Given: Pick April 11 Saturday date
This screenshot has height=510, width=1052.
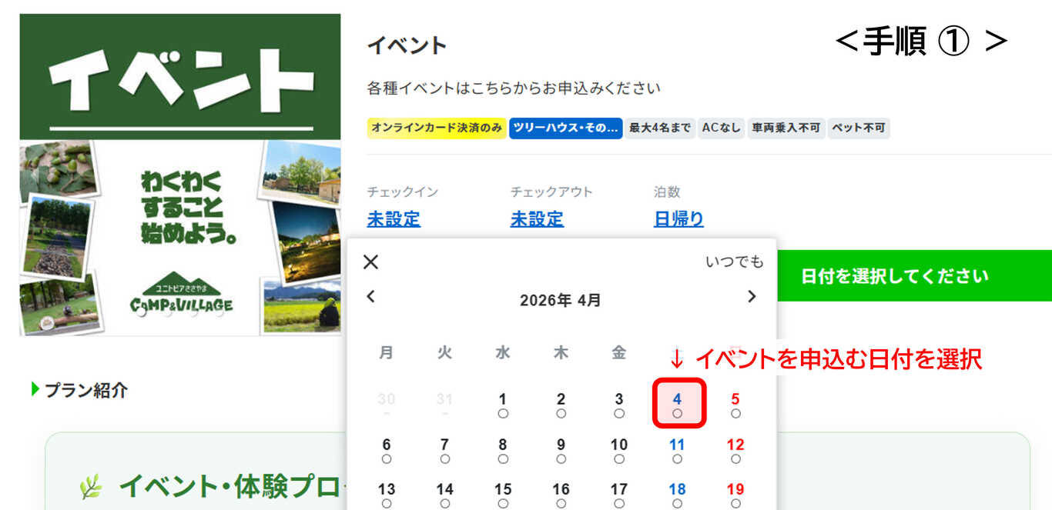Looking at the screenshot, I should pos(677,449).
